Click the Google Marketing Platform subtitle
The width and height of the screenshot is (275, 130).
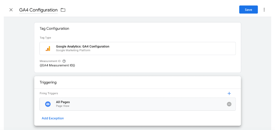(x=73, y=50)
